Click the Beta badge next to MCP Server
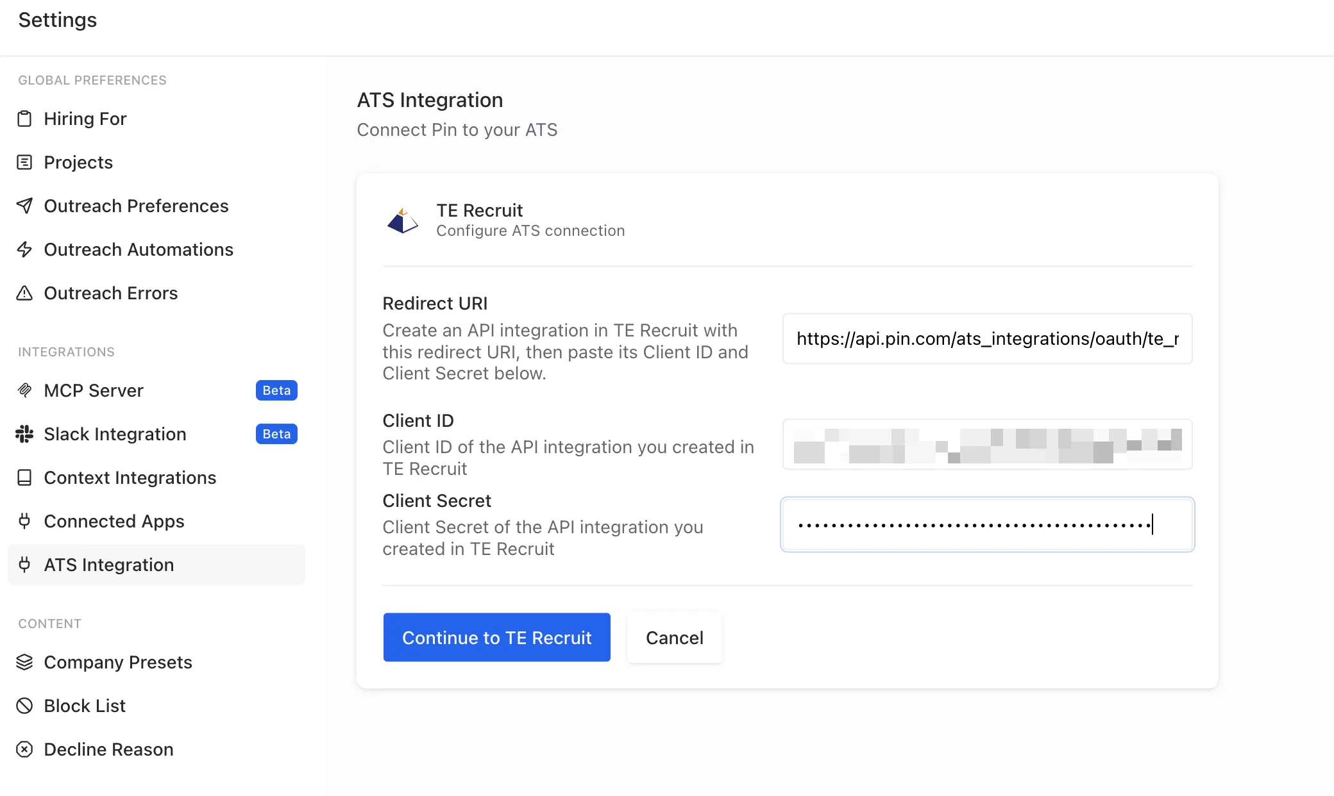This screenshot has width=1334, height=796. coord(276,390)
